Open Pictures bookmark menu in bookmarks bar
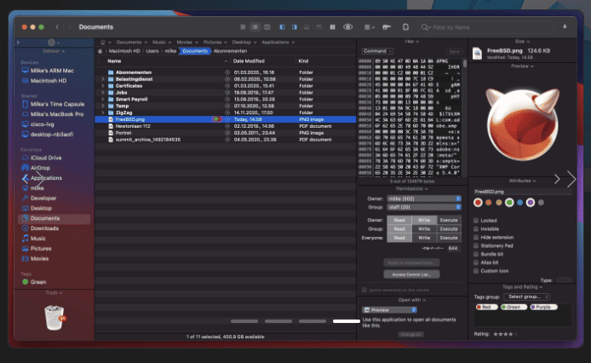591x363 pixels. pos(215,43)
